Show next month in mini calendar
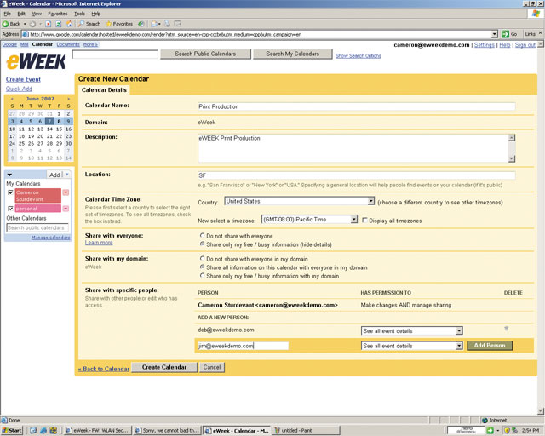This screenshot has height=436, width=545. 68,99
